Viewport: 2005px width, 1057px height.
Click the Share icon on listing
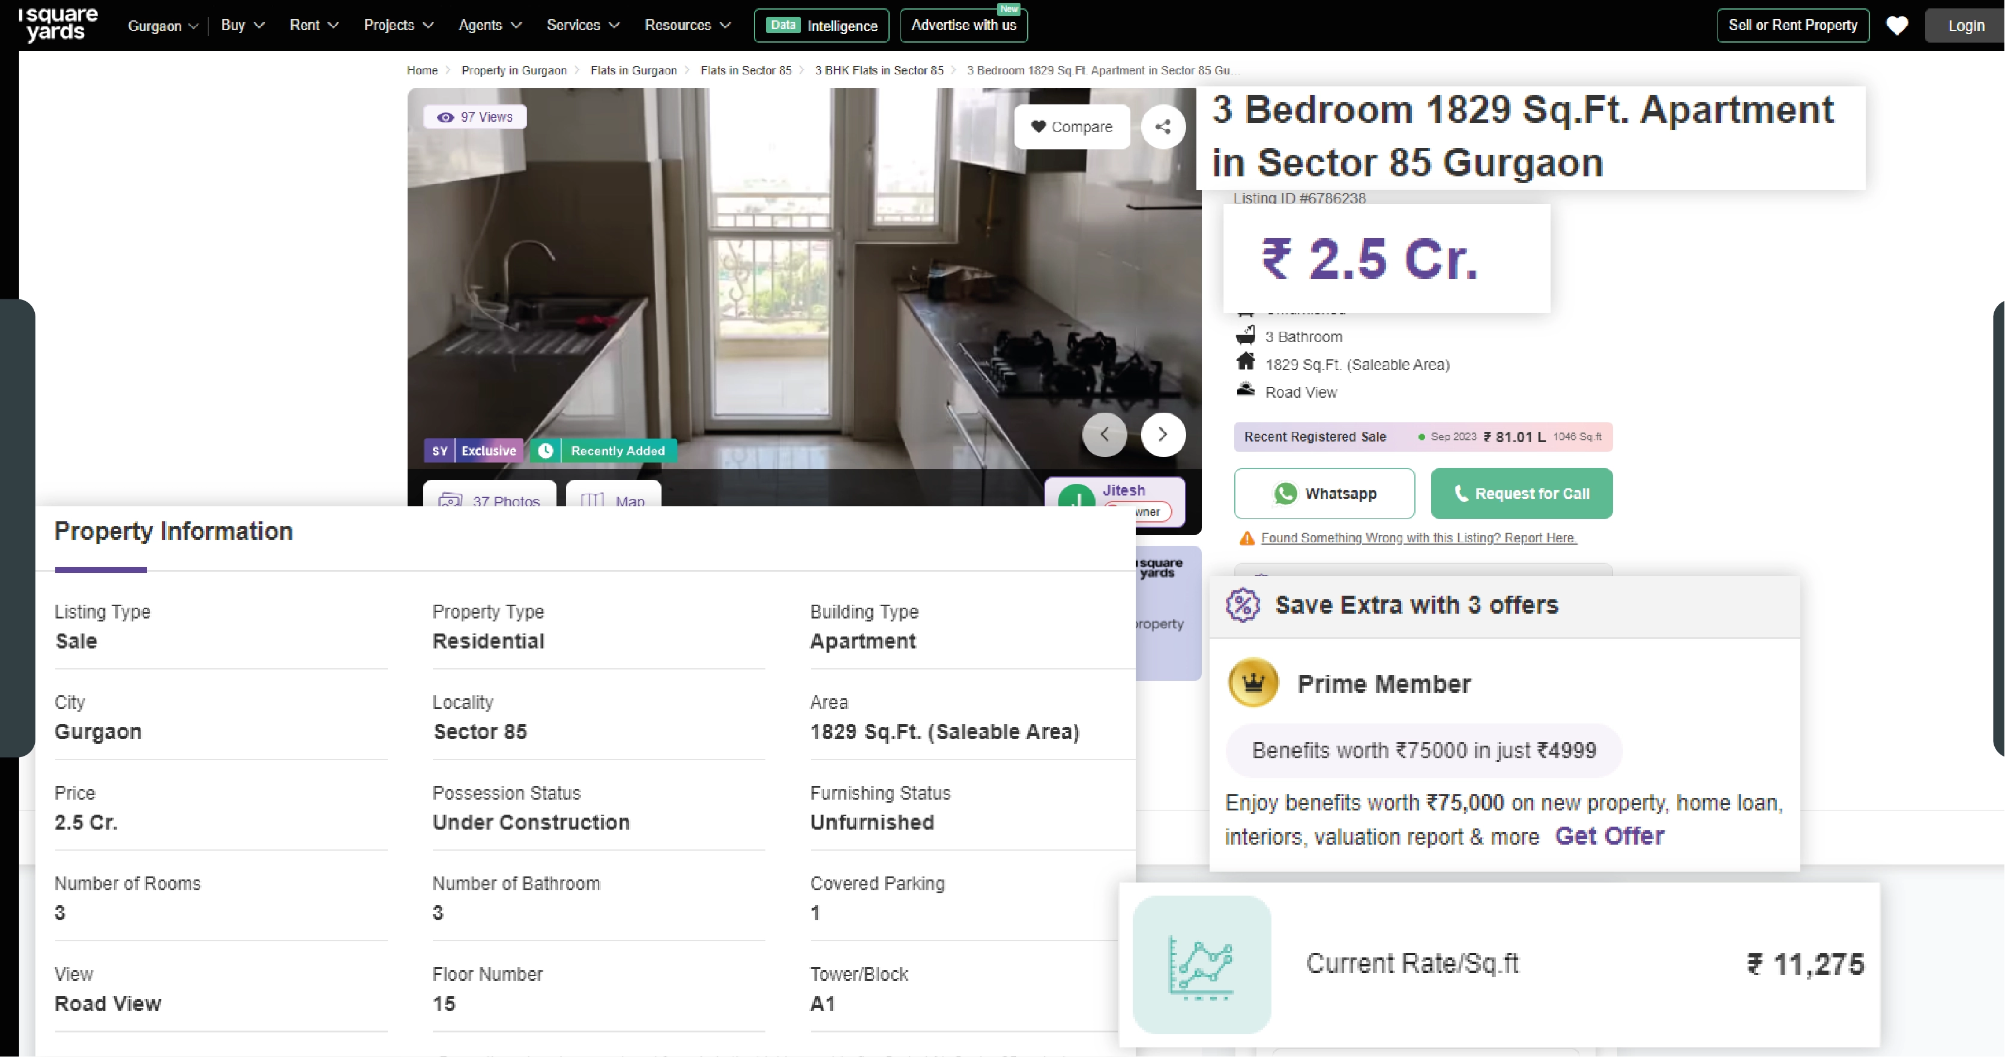[x=1163, y=126]
